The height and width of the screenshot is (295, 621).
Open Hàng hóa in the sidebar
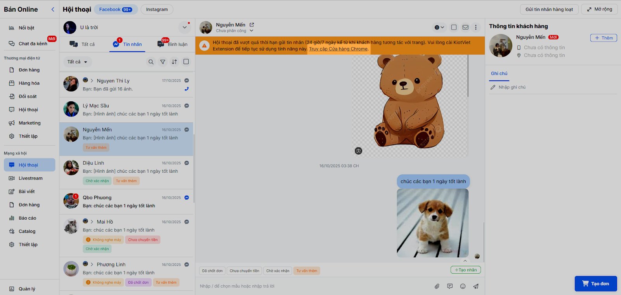pos(29,83)
